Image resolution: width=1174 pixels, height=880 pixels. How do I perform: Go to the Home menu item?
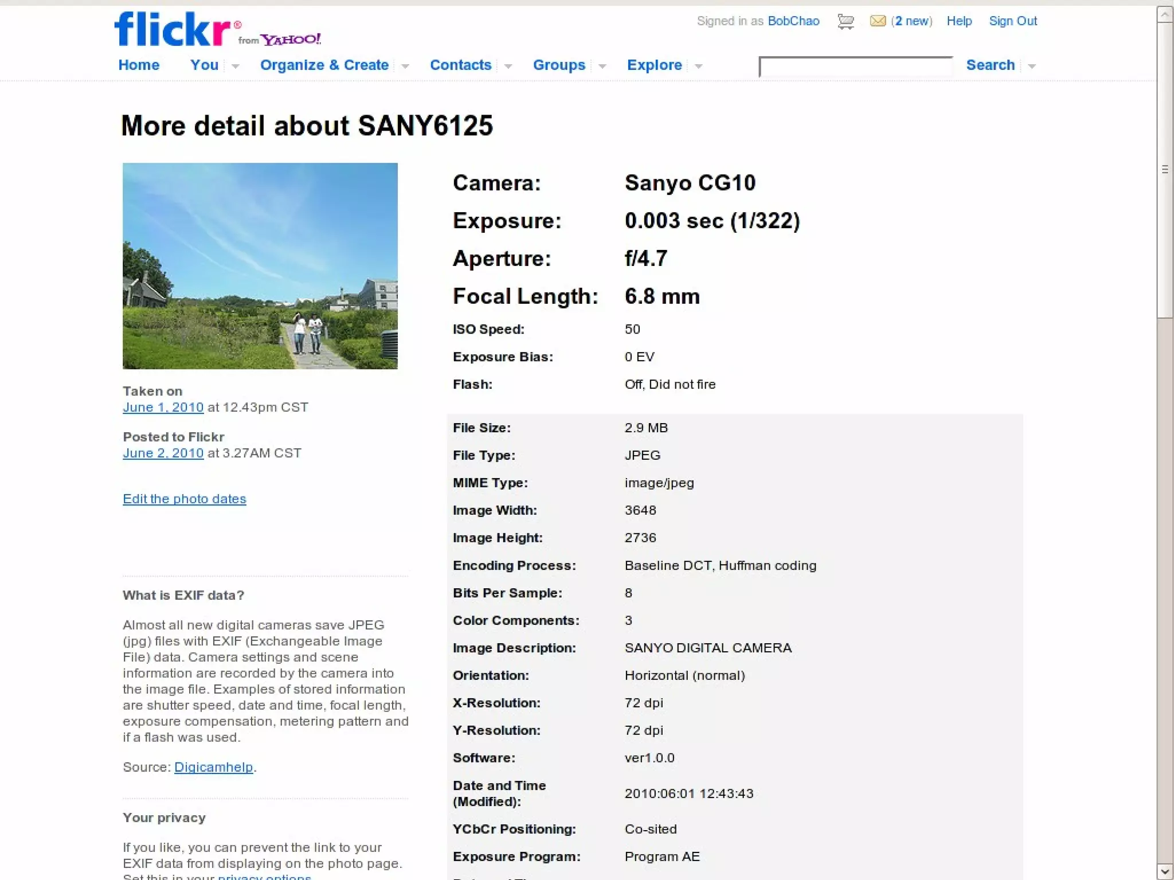pyautogui.click(x=139, y=65)
